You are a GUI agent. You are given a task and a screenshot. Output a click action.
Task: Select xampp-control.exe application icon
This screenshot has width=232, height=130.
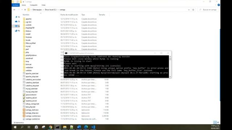24,116
